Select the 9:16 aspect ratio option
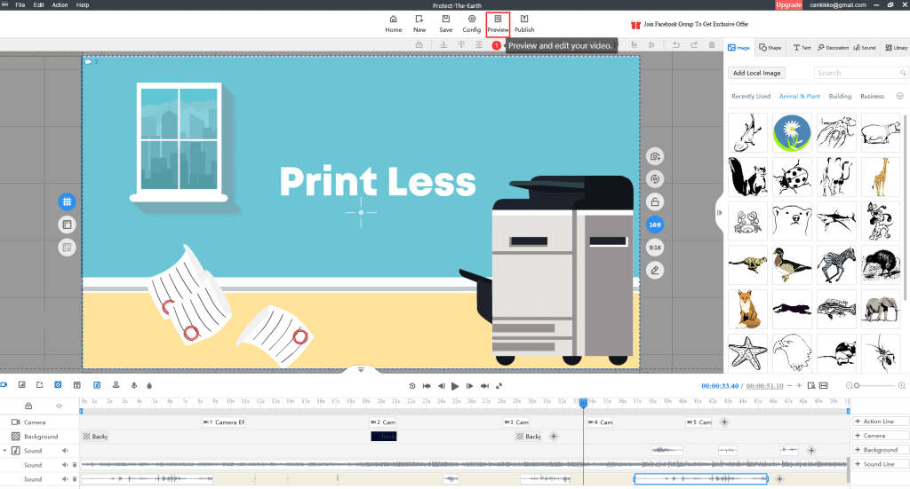910x489 pixels. (655, 248)
